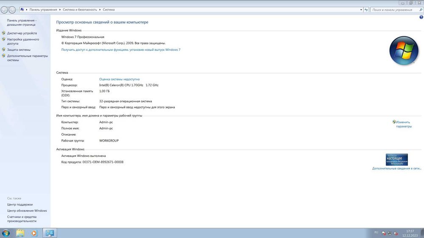Open performance counters and tools link
Viewport: 424px width, 238px height.
point(22,219)
